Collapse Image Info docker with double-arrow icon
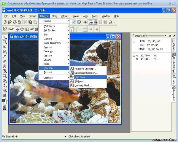This screenshot has width=178, height=142. (133, 35)
